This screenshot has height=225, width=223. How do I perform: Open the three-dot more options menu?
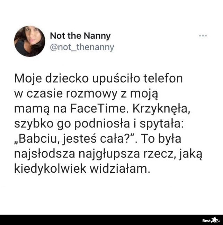[203, 36]
